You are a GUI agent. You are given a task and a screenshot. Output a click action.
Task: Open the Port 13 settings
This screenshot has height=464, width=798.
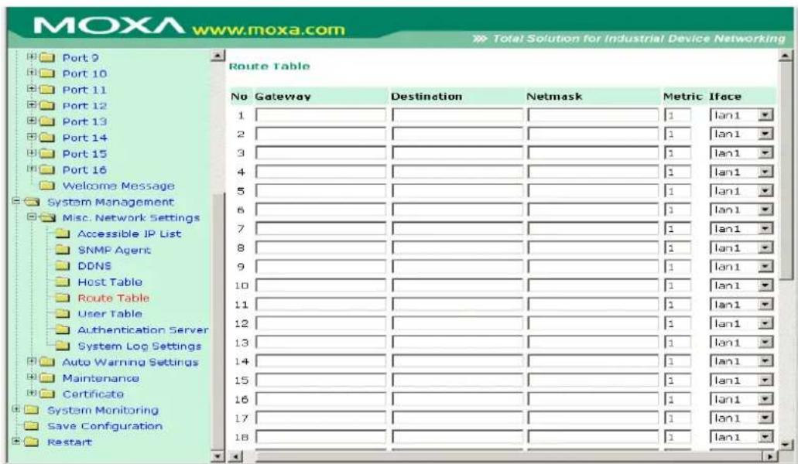point(84,122)
